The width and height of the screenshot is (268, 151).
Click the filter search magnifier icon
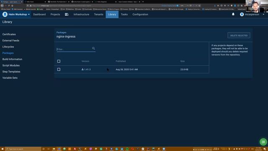click(93, 49)
